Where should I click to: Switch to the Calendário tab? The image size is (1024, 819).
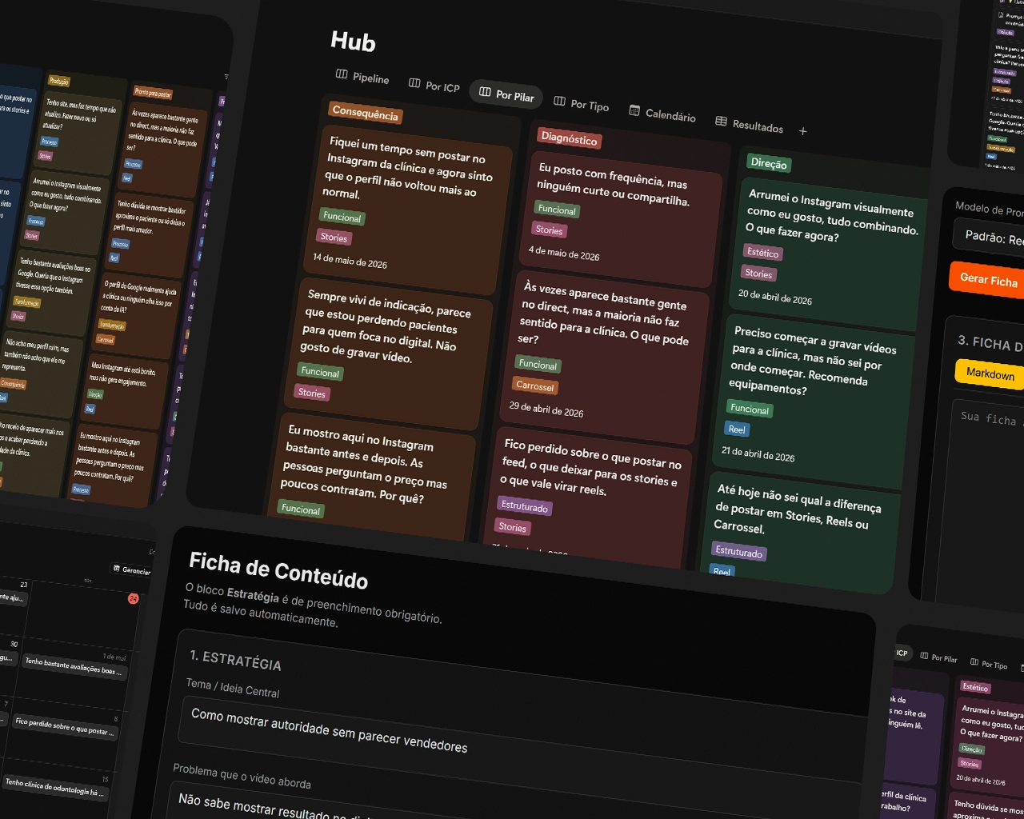pos(670,114)
